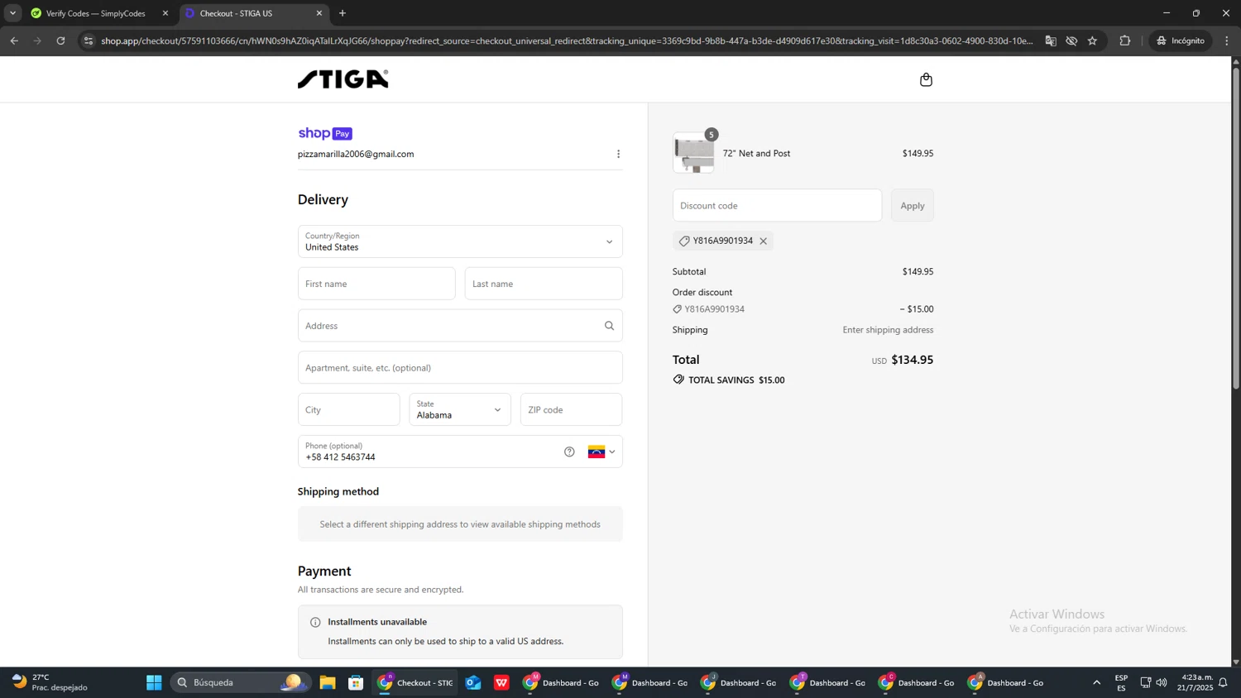Show hidden system tray icons
Viewport: 1241px width, 698px height.
(x=1097, y=682)
